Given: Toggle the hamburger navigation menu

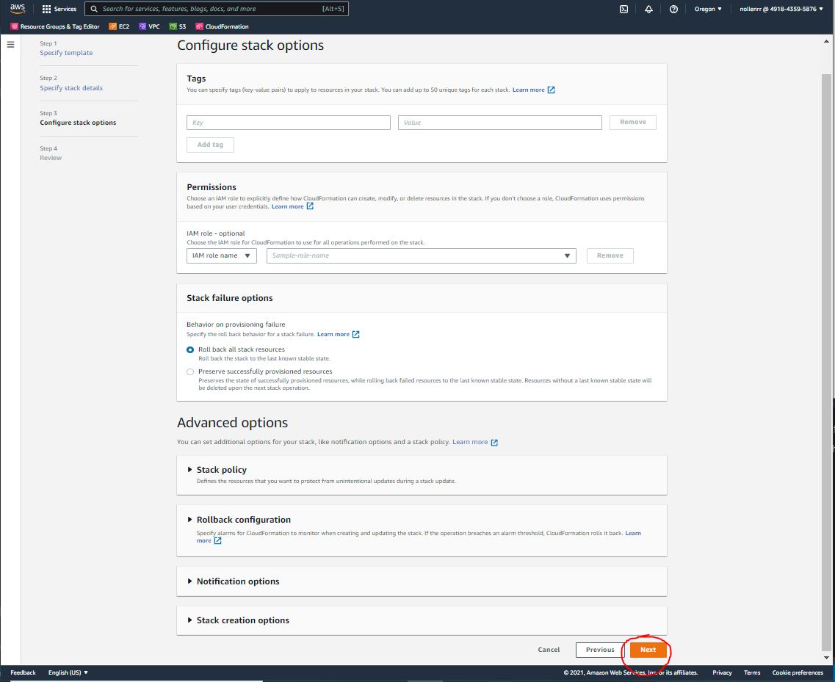Looking at the screenshot, I should click(11, 45).
